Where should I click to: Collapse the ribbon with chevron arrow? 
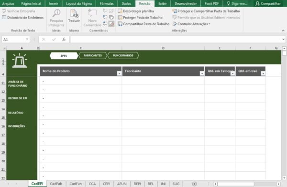click(x=283, y=31)
